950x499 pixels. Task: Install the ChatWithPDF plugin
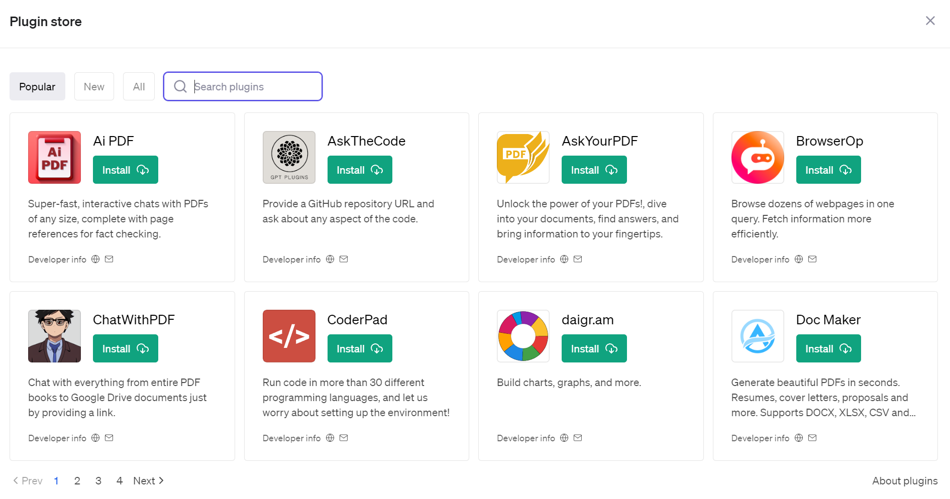pyautogui.click(x=126, y=348)
